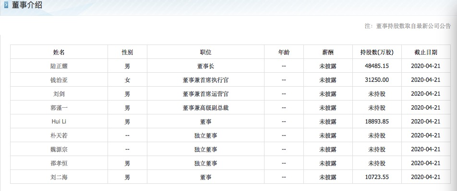Image resolution: width=457 pixels, height=191 pixels.
Task: Click date 2020-04-21 in 陆正耀's row
Action: (x=426, y=66)
